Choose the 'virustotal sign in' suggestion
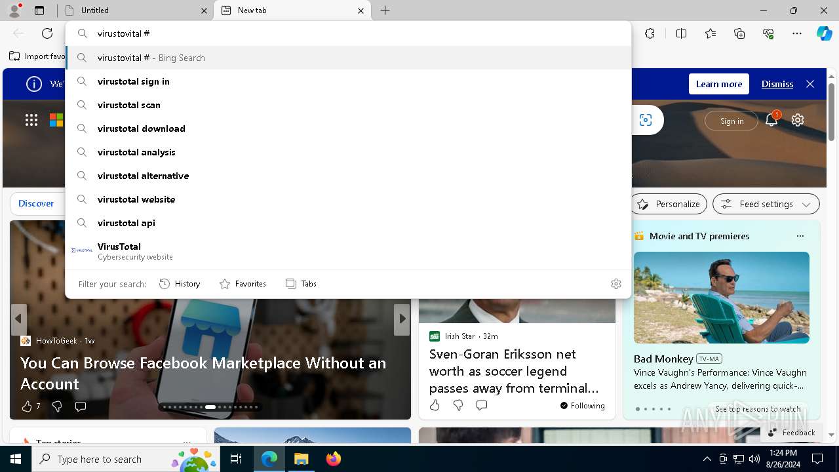 coord(348,81)
